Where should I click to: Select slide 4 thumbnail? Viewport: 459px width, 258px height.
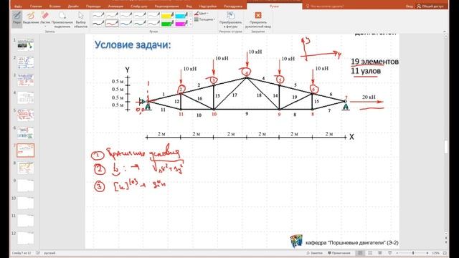(x=26, y=97)
